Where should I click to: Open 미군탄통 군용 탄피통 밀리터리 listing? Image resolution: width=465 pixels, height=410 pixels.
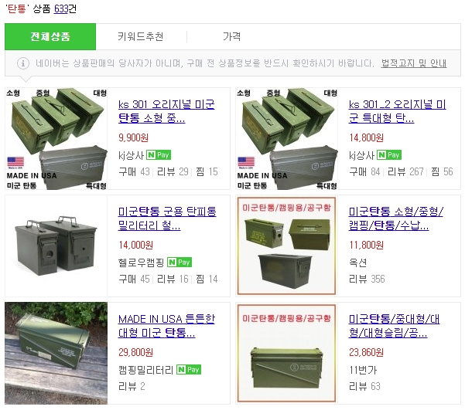click(x=167, y=219)
